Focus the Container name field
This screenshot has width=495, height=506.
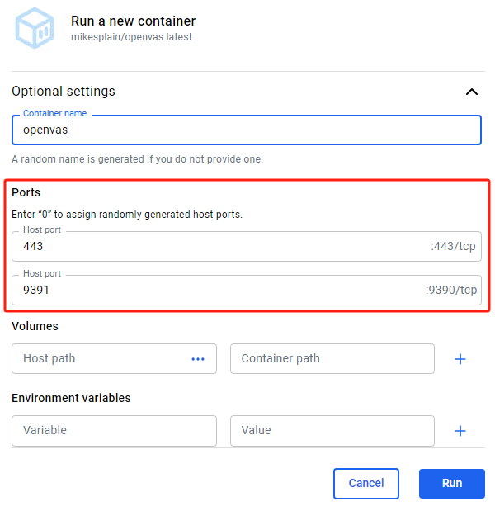[x=246, y=130]
